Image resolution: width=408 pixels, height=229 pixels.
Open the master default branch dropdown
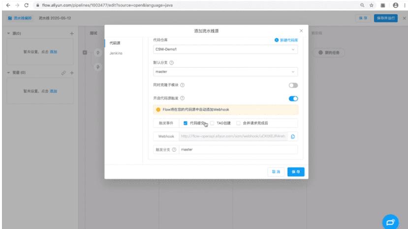click(225, 72)
